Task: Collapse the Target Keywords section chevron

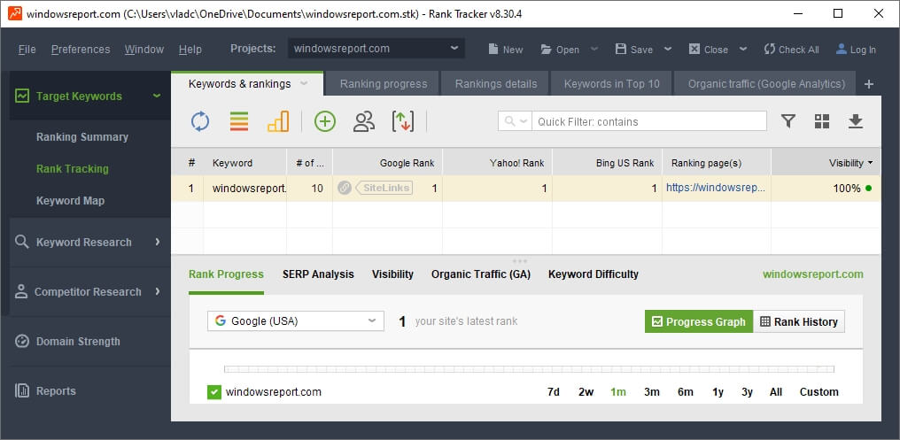Action: pyautogui.click(x=157, y=96)
